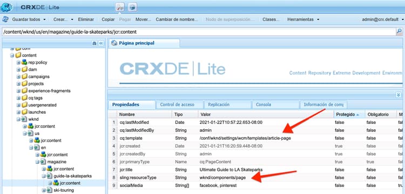Click the value wknd/components/page
The height and width of the screenshot is (194, 405).
[222, 177]
